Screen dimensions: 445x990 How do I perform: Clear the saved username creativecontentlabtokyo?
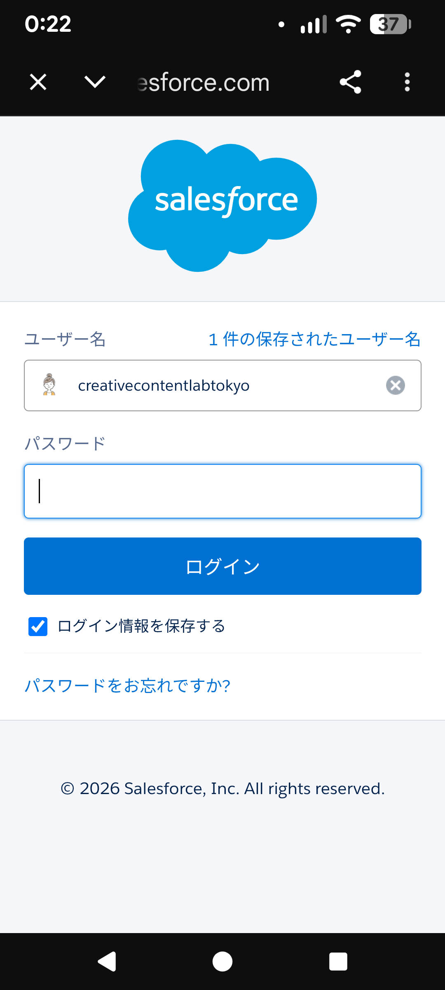click(395, 385)
